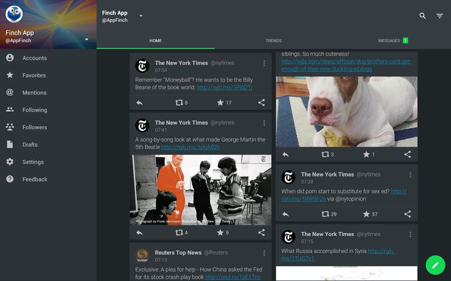The height and width of the screenshot is (281, 451).
Task: Switch to the TRENDS tab
Action: point(273,40)
